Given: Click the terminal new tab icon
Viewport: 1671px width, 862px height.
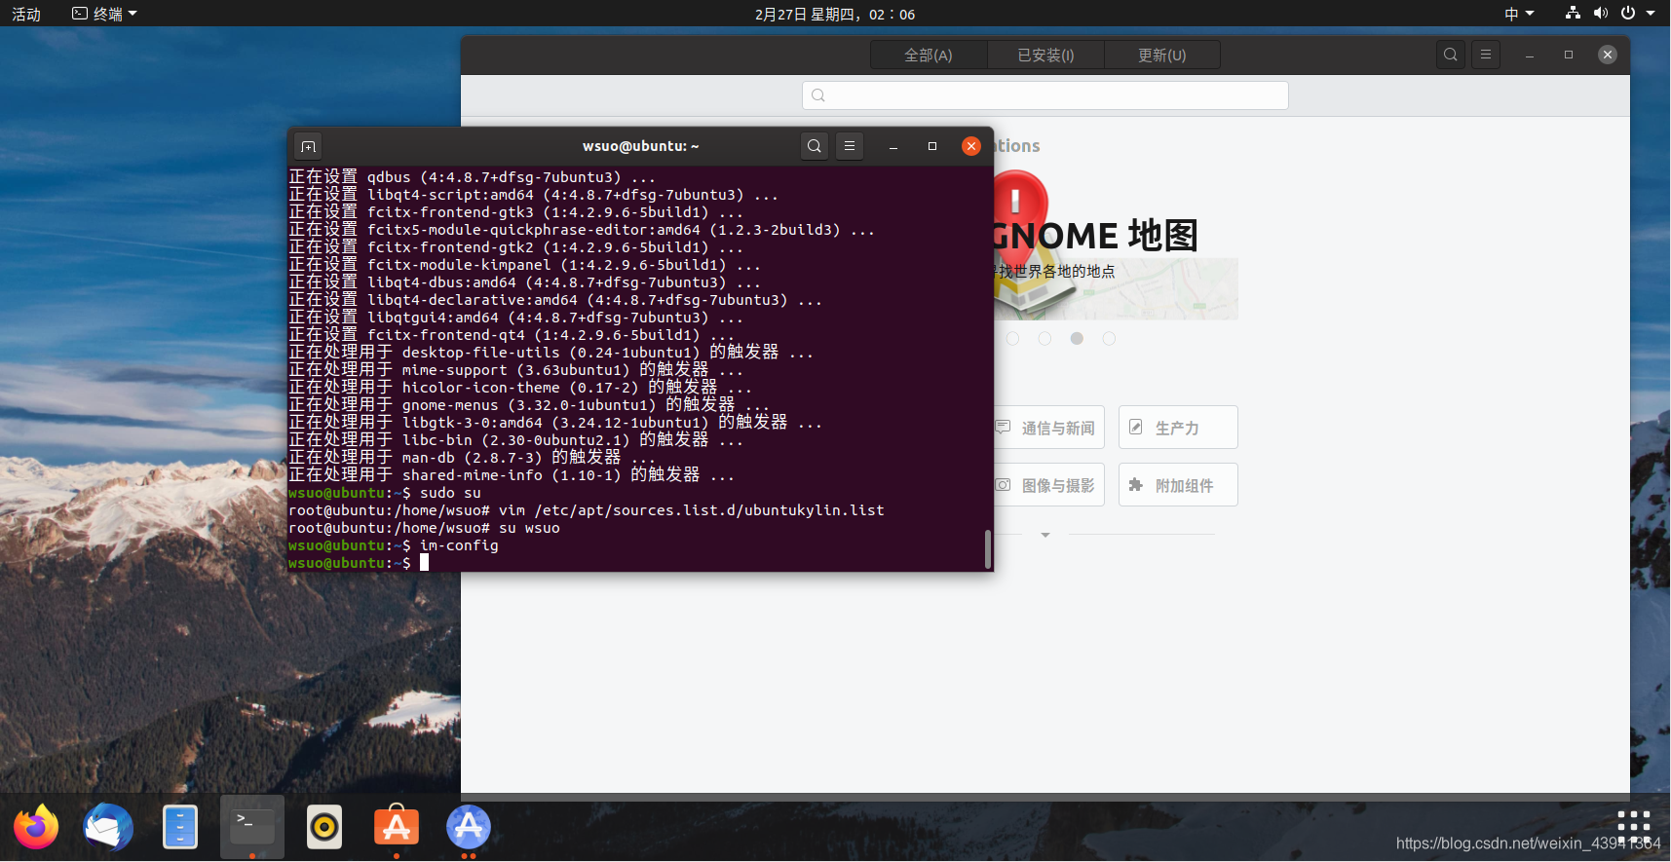Looking at the screenshot, I should pyautogui.click(x=308, y=146).
